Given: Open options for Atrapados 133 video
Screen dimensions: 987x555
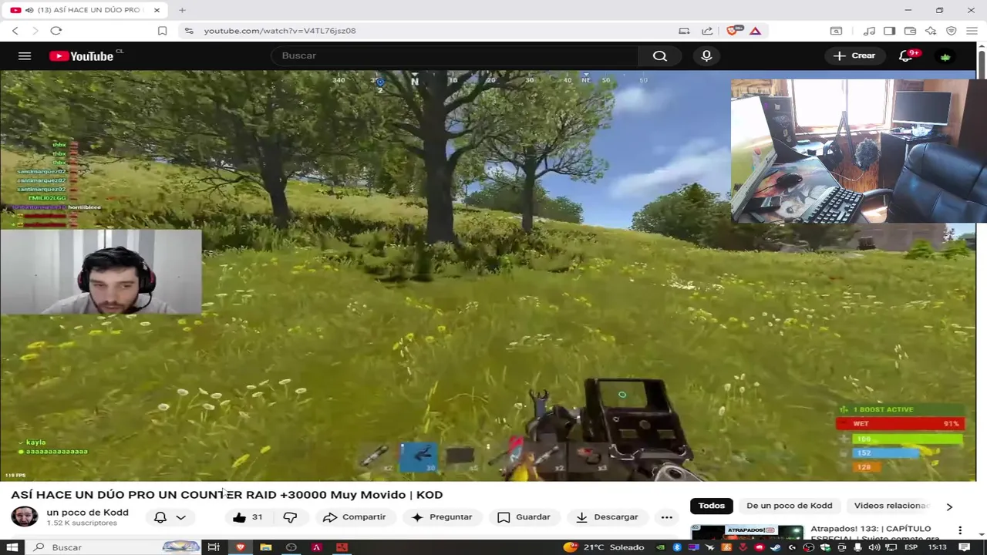Looking at the screenshot, I should click(x=960, y=530).
